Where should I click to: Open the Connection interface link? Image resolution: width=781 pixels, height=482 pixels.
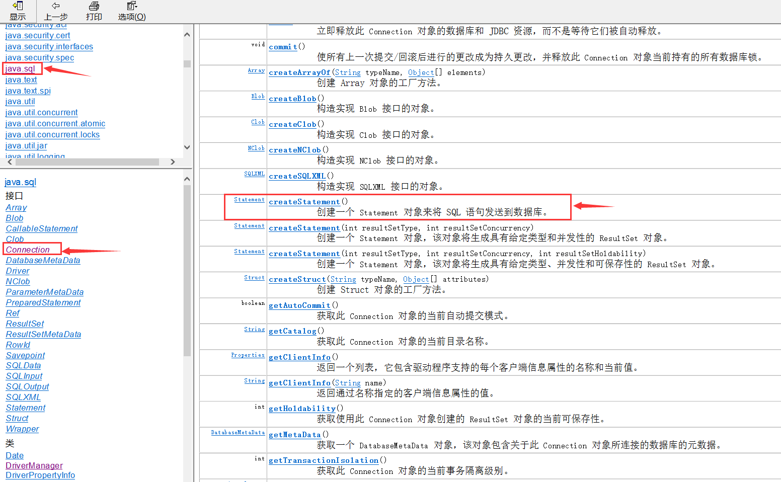[28, 250]
